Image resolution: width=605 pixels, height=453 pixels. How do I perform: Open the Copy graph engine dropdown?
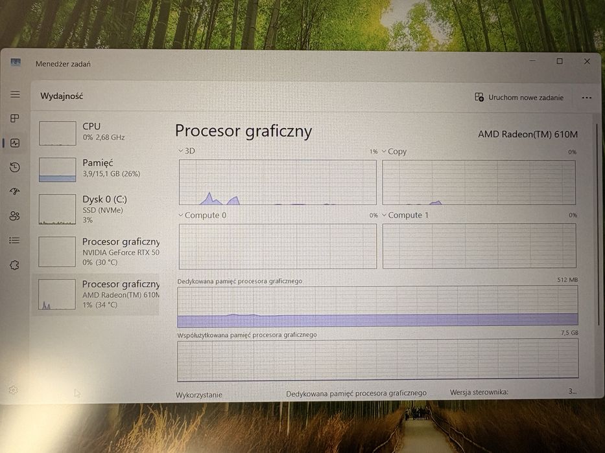tap(394, 151)
